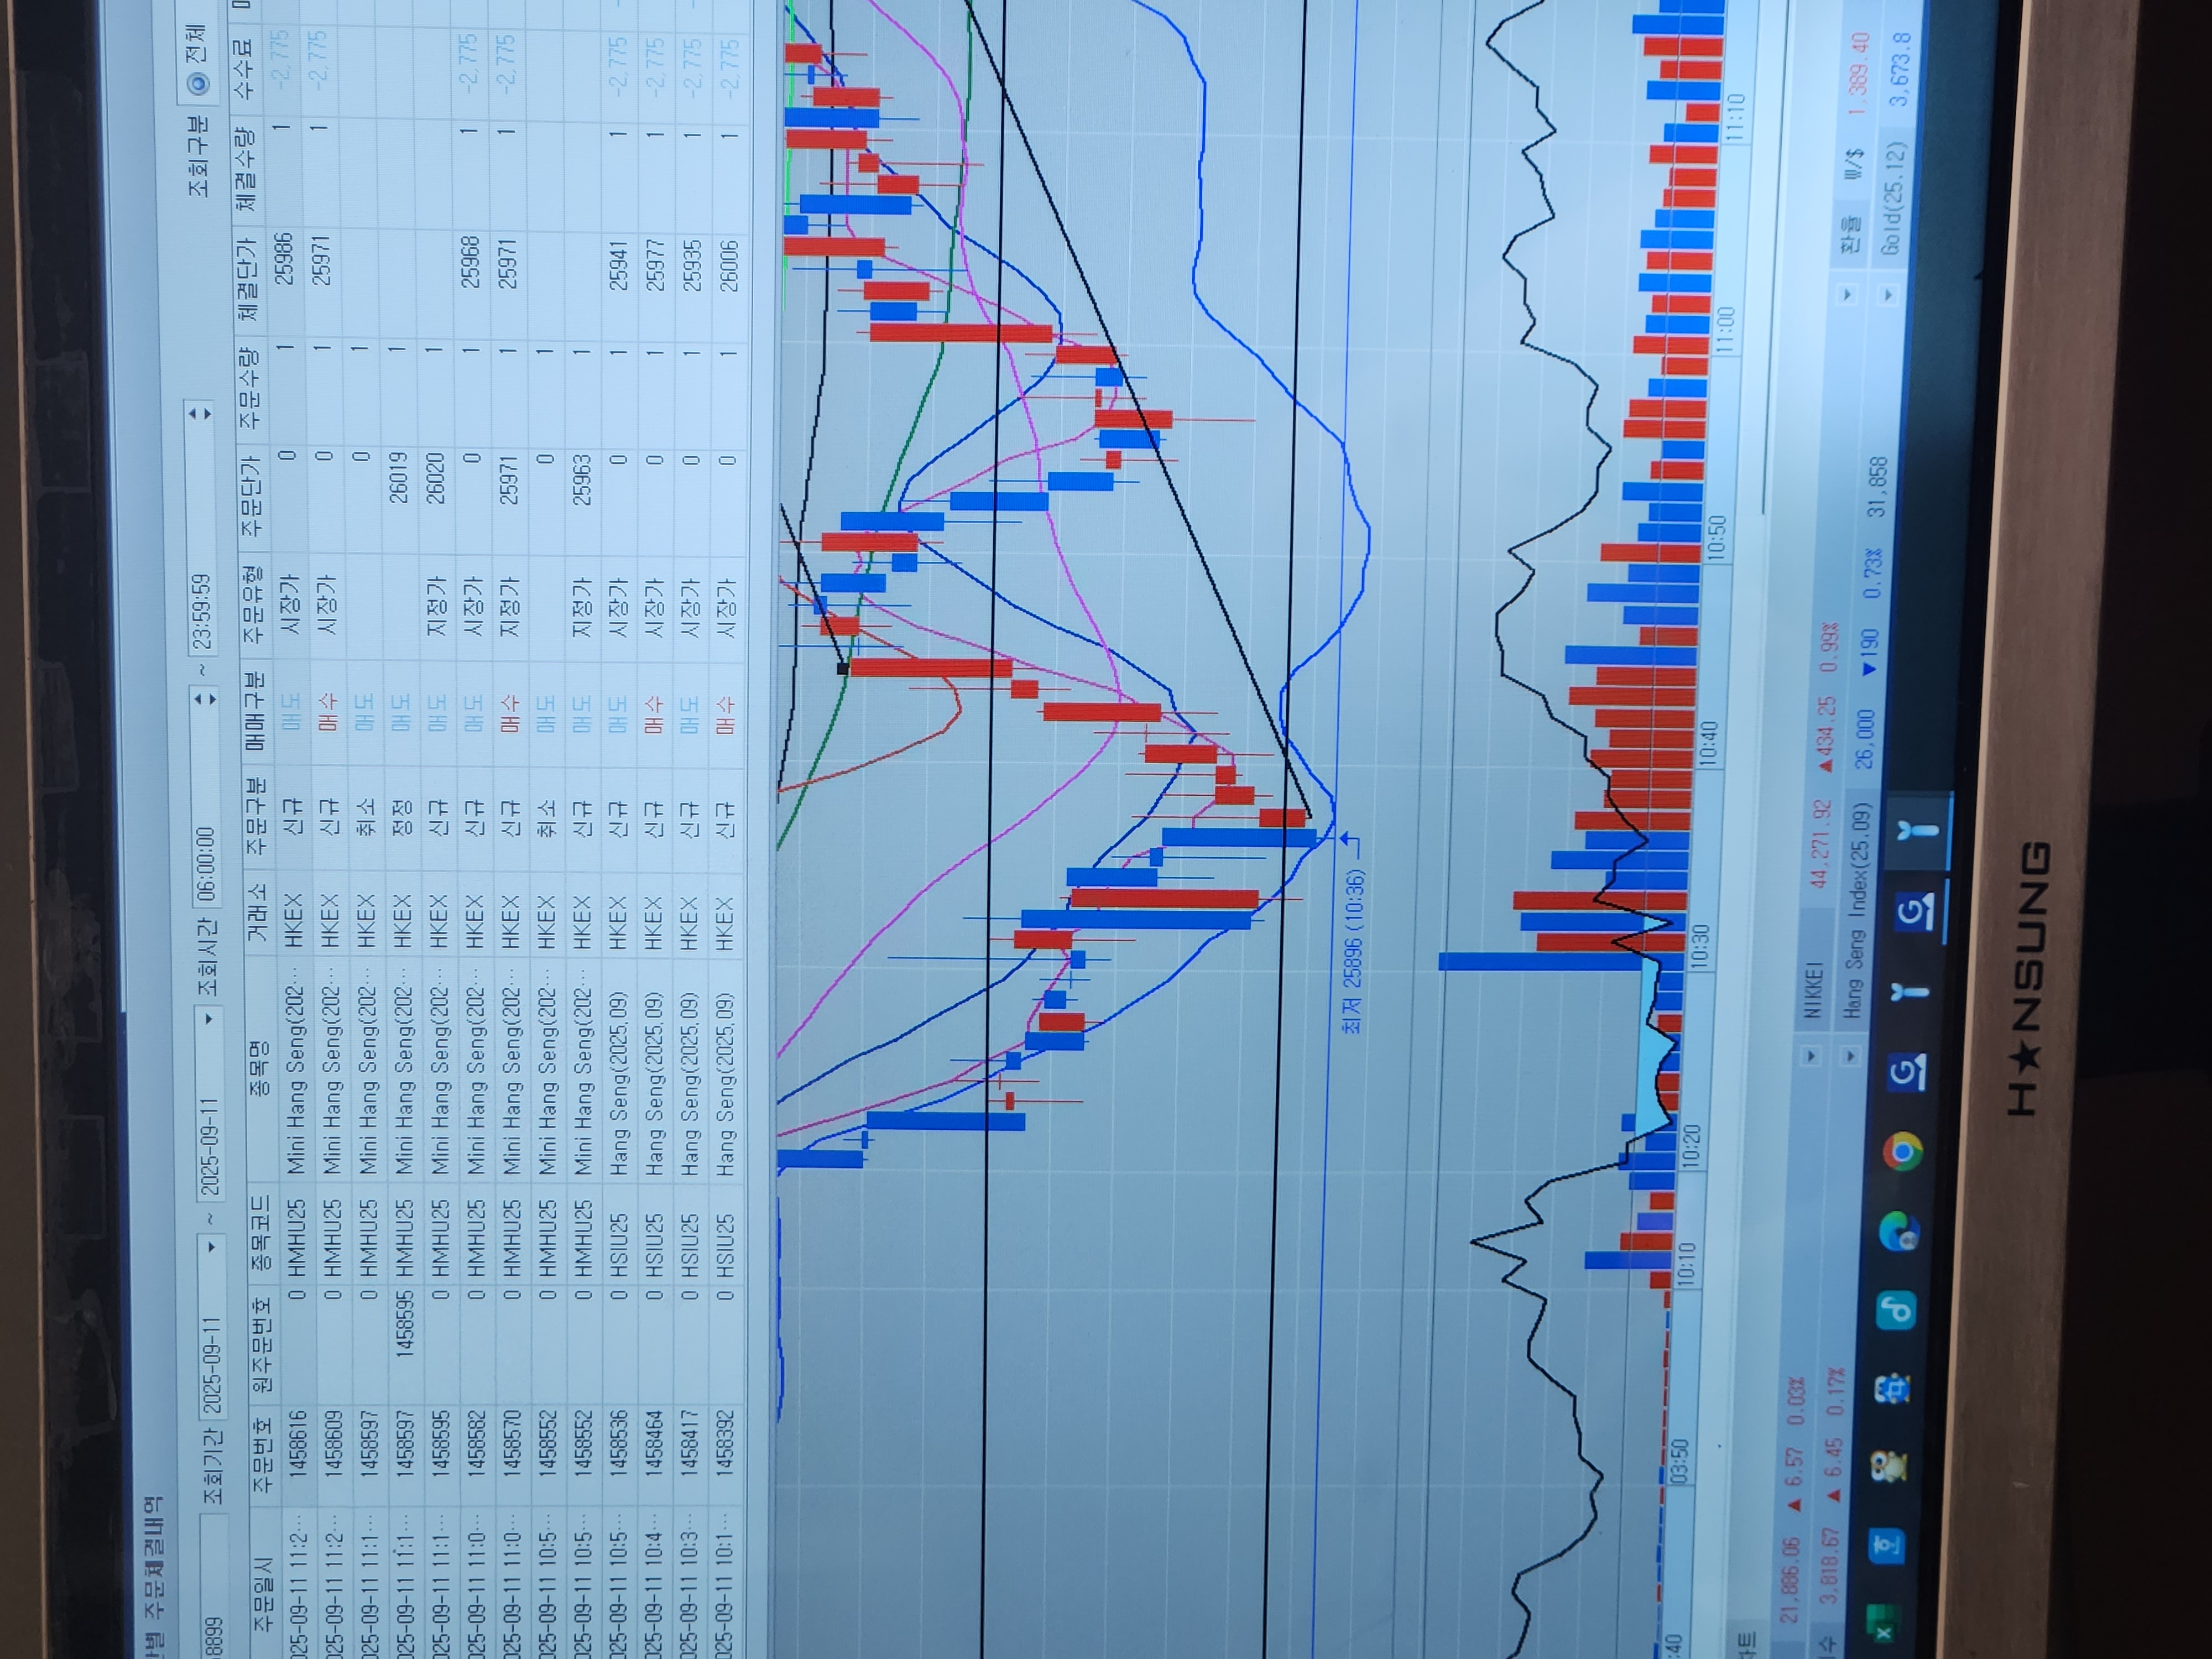The height and width of the screenshot is (1659, 2212).
Task: Open the first white Y-shaped taskbar icon
Action: click(1910, 991)
